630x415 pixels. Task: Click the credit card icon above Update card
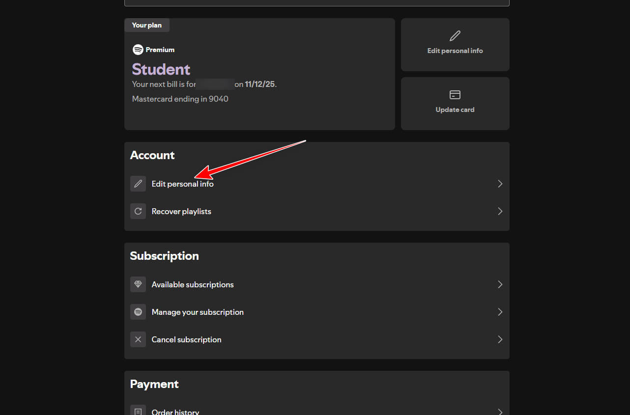(x=455, y=95)
